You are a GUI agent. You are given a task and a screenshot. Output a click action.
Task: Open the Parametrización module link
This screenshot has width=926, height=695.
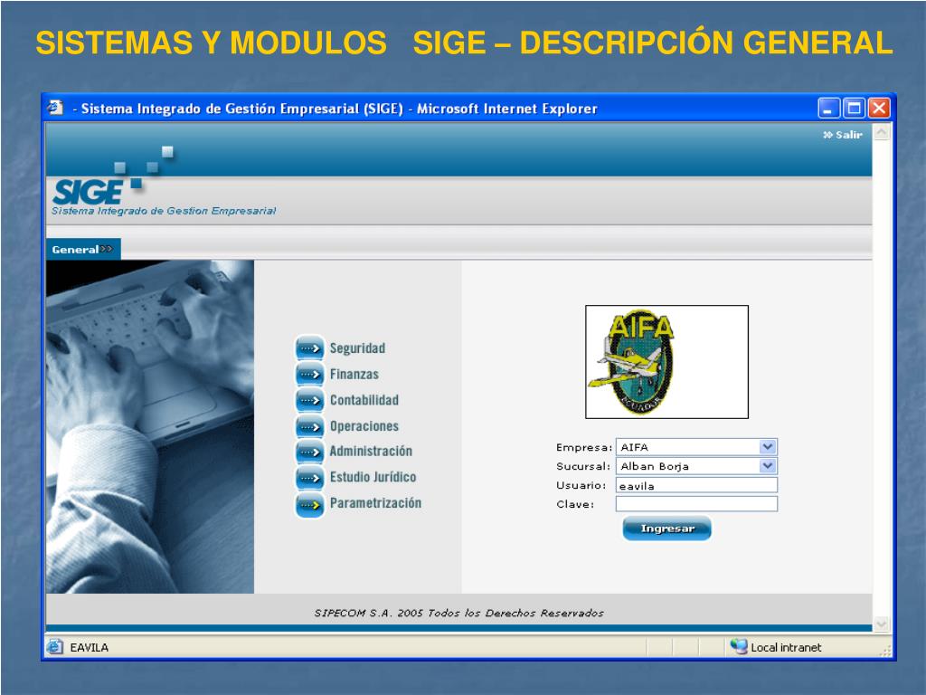click(x=375, y=503)
